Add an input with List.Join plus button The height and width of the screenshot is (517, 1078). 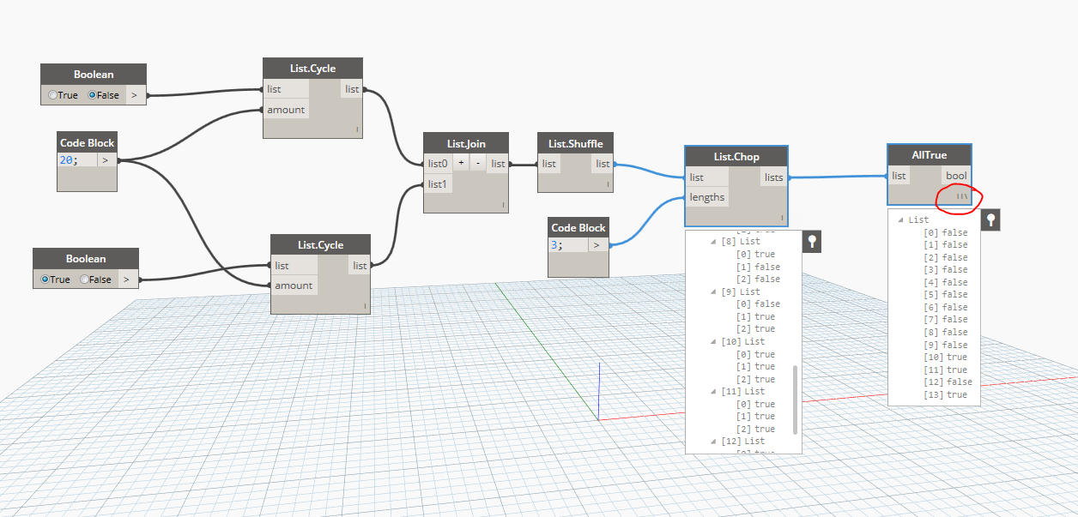(461, 163)
